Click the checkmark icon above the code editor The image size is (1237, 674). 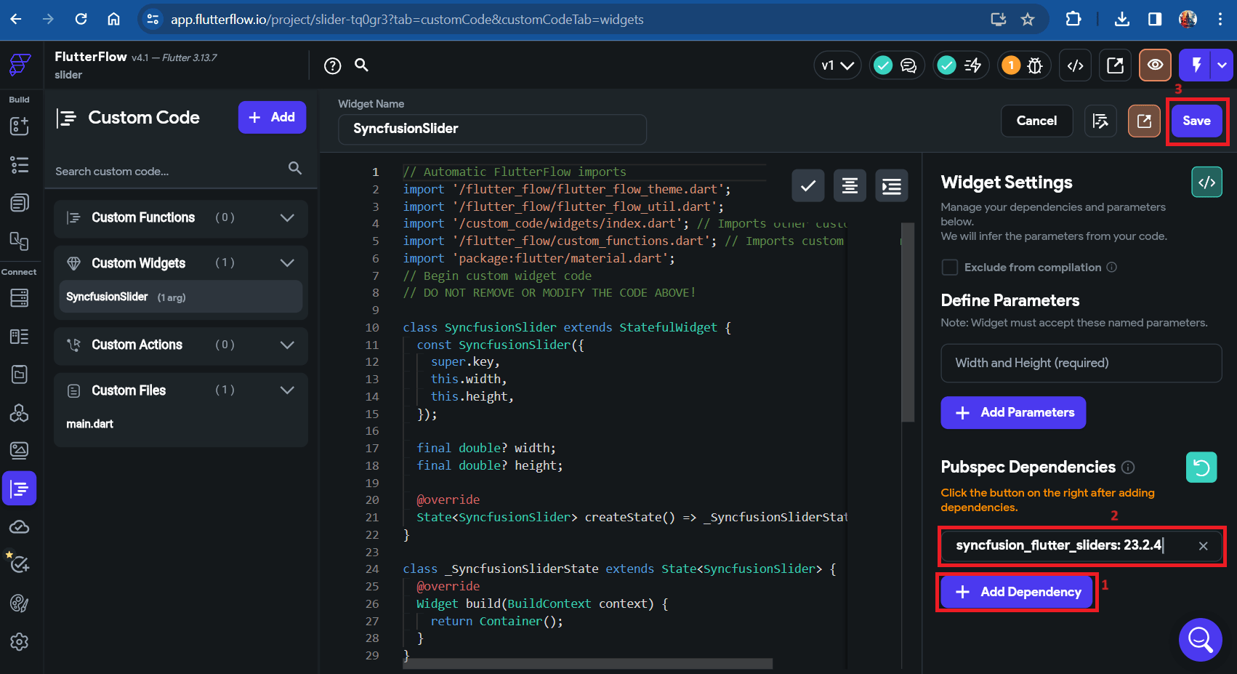(807, 186)
